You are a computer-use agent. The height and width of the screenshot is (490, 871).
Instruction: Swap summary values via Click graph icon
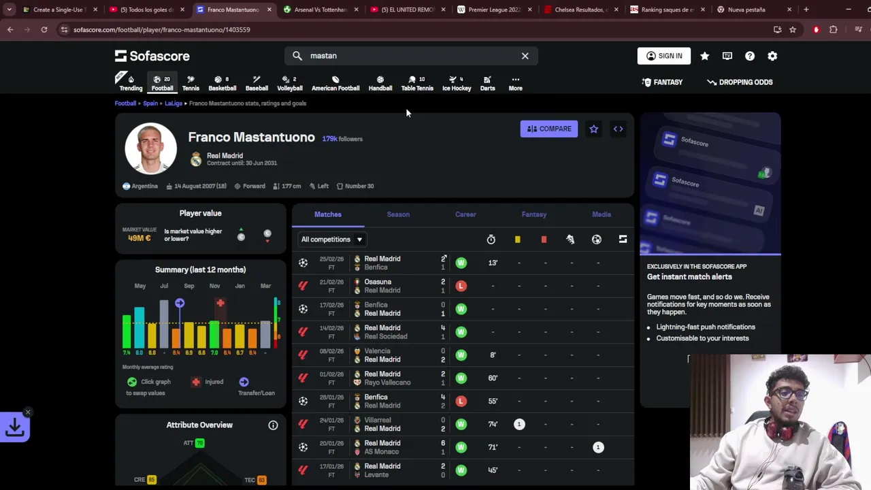[132, 382]
